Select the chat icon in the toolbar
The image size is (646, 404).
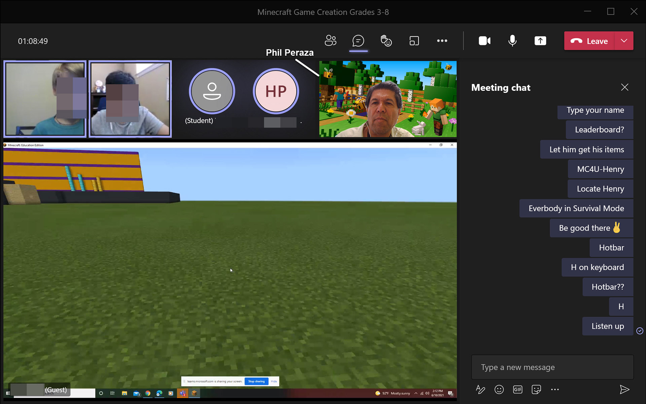tap(358, 41)
